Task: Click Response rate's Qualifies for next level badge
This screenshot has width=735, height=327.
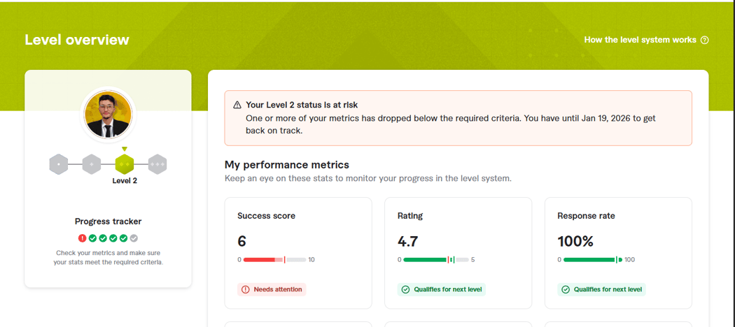Action: click(x=601, y=289)
